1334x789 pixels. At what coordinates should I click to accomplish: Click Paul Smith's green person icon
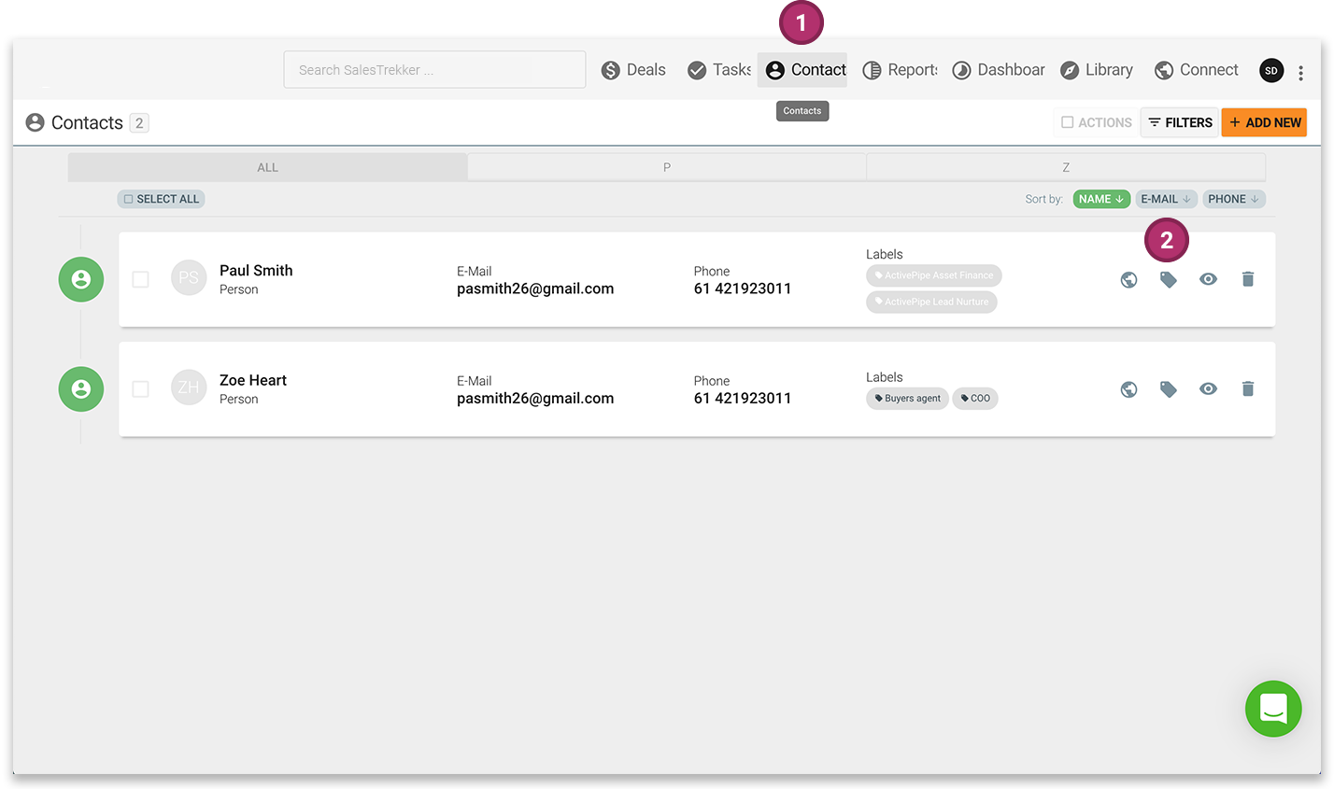coord(81,279)
